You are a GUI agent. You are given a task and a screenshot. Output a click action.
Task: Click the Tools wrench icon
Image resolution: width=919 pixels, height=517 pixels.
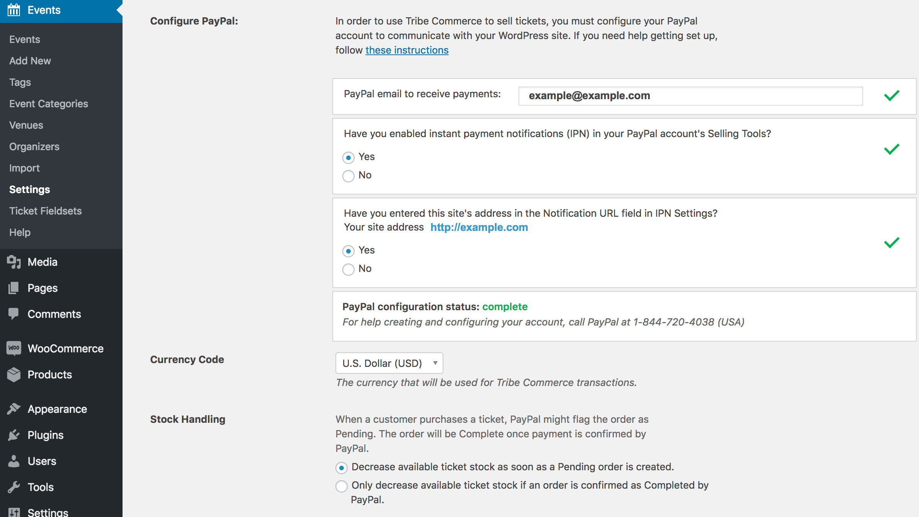(x=14, y=487)
